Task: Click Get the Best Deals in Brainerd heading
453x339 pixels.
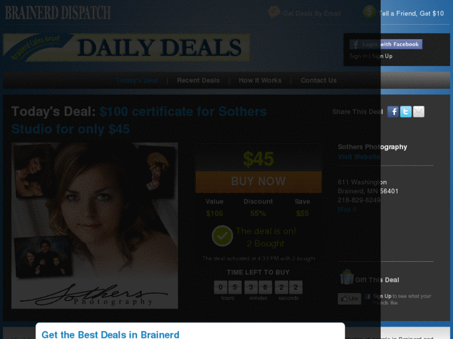Action: coord(110,335)
